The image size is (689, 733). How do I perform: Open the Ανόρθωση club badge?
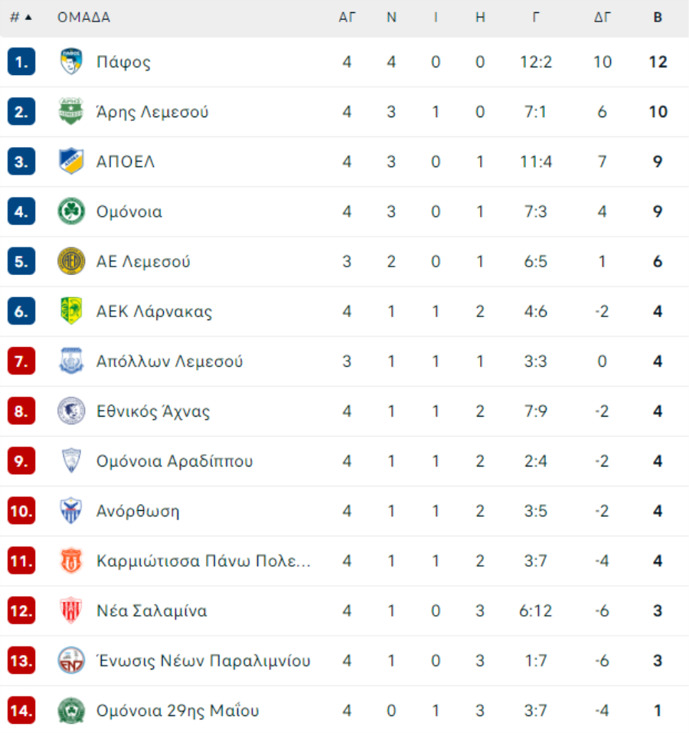[71, 510]
